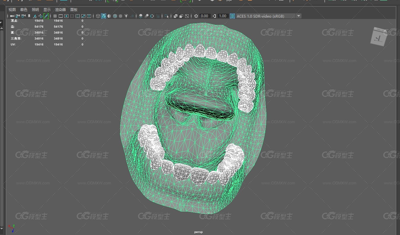This screenshot has height=235, width=400.
Task: Click the gamma contrast icon
Action: 214,16
